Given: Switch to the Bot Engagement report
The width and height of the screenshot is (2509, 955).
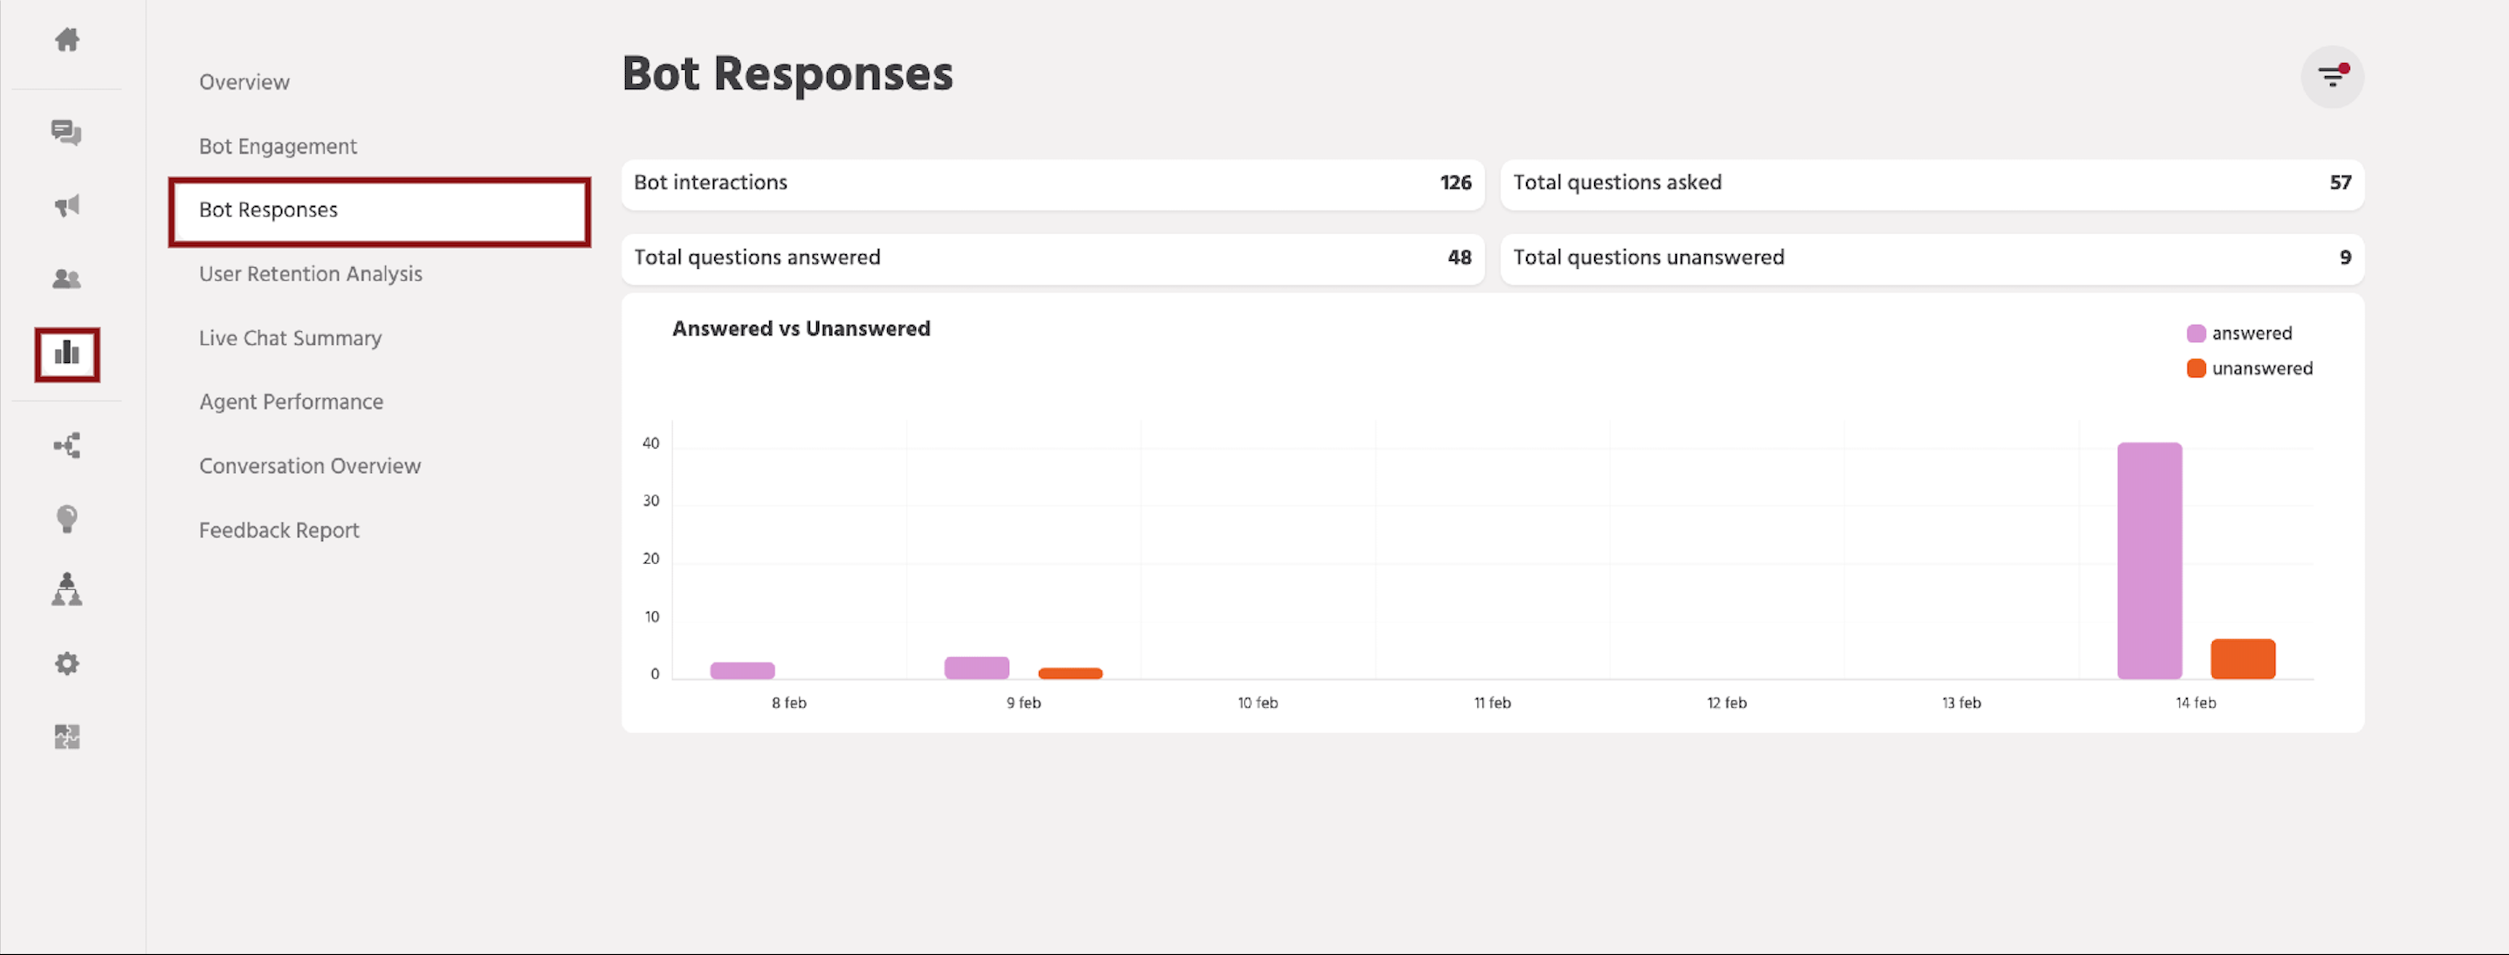Looking at the screenshot, I should [x=278, y=146].
